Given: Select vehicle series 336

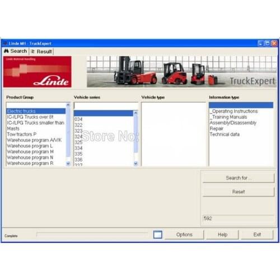Looking at the screenshot, I should coord(104,160).
